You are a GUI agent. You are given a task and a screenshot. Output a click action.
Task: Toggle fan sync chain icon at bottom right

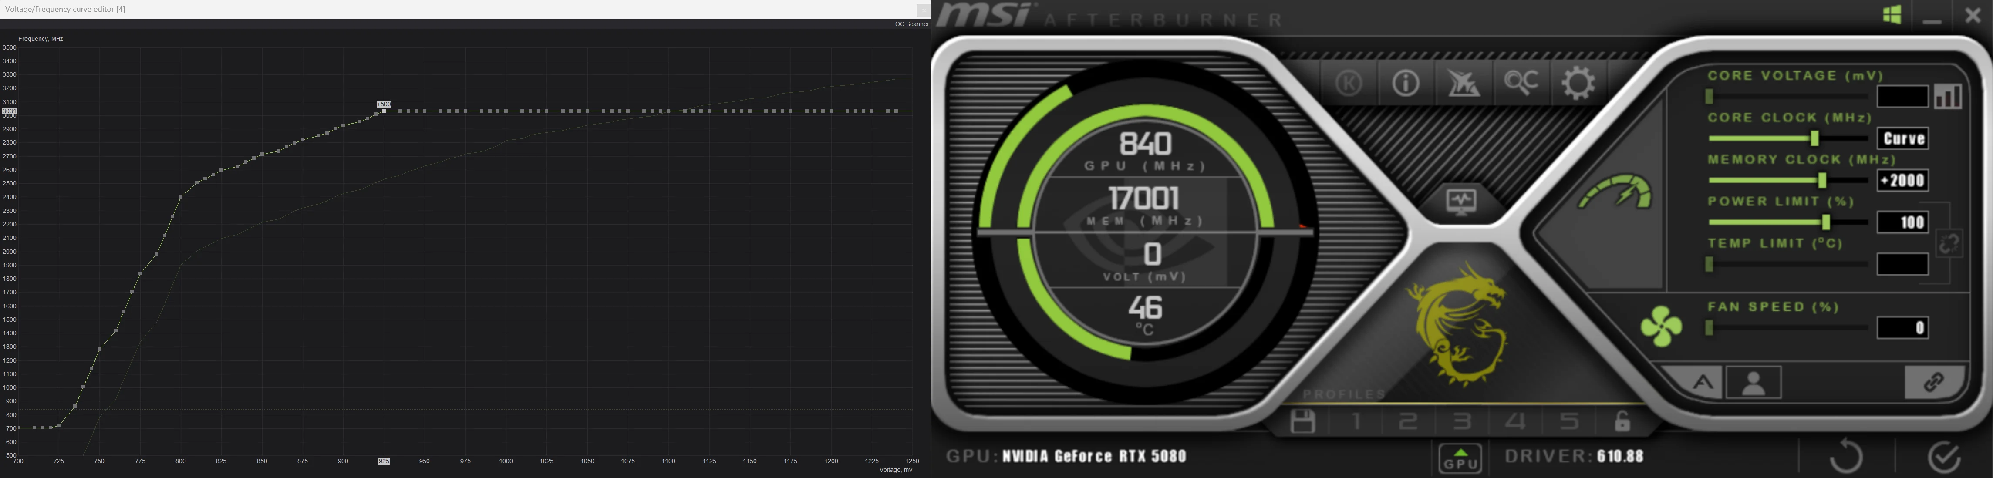(x=1933, y=382)
